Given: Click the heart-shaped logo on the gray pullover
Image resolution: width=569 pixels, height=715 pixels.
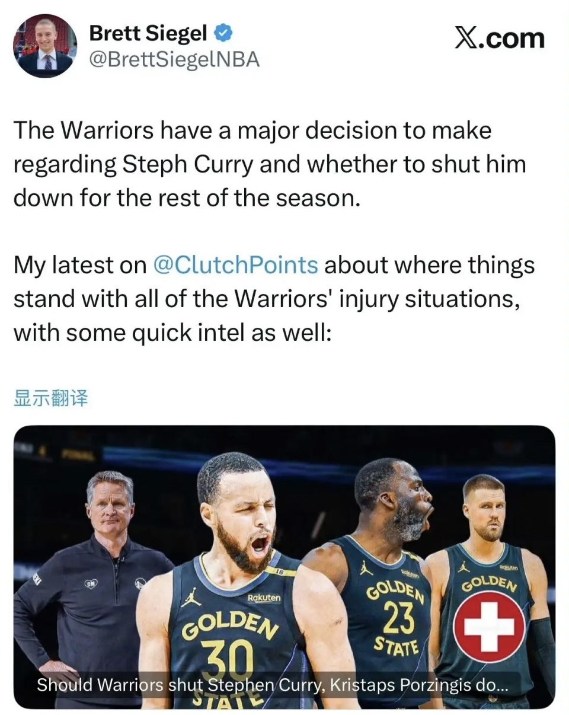Looking at the screenshot, I should pos(90,583).
